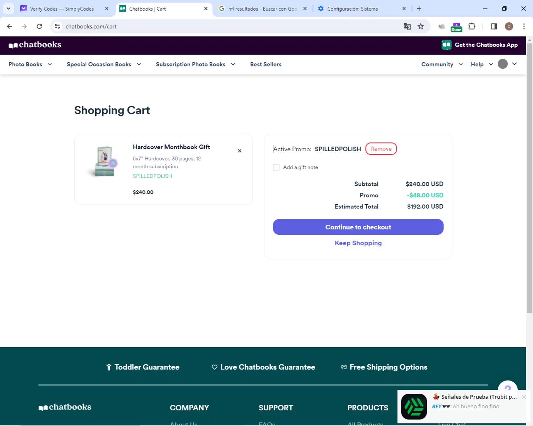Close the nfl resultados Google tab
The height and width of the screenshot is (426, 533).
(x=305, y=9)
